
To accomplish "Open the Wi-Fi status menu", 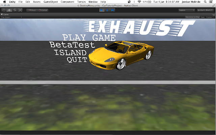I will tap(139, 2).
